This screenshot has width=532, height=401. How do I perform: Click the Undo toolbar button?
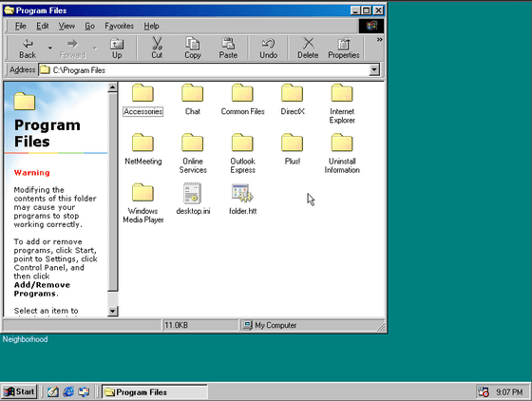tap(268, 48)
